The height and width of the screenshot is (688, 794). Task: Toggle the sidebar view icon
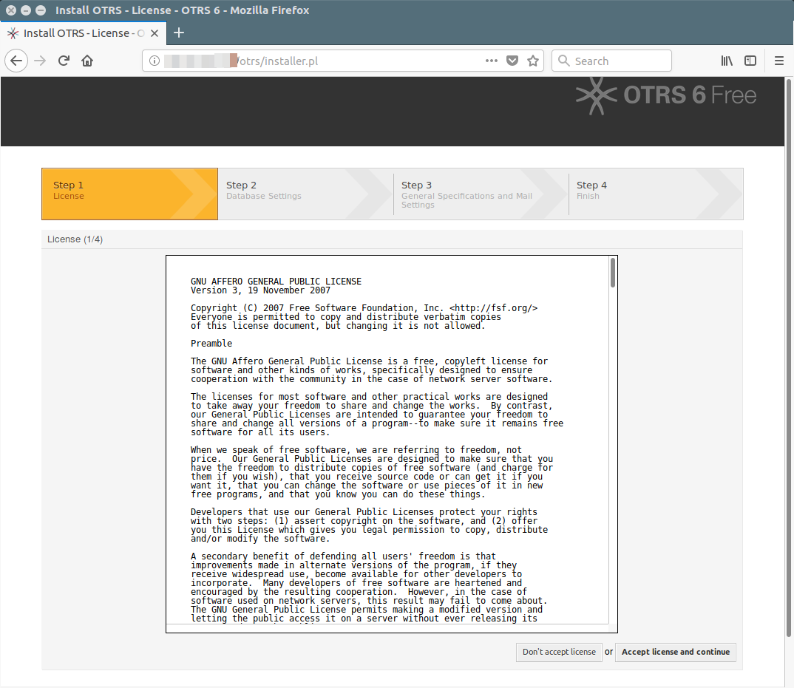pos(750,61)
